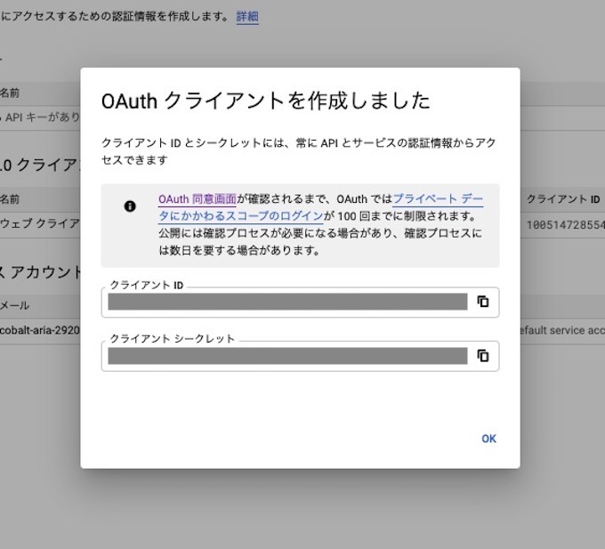Click the 100514728554 client ID cell
This screenshot has width=605, height=549.
tap(566, 224)
